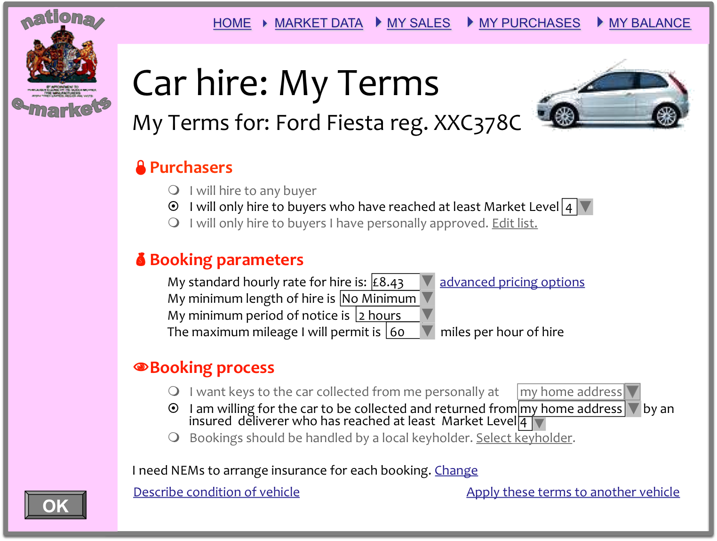This screenshot has width=717, height=541.
Task: Open the HOME navigation link
Action: coord(232,23)
